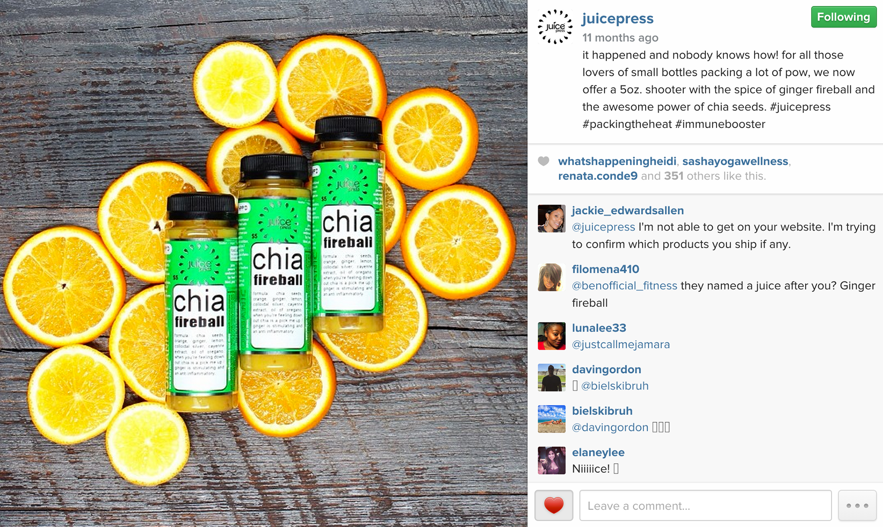Click lunalee33's profile avatar

point(551,336)
